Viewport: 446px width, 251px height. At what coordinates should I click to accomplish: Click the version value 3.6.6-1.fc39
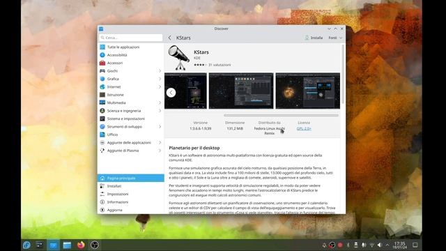click(x=201, y=128)
